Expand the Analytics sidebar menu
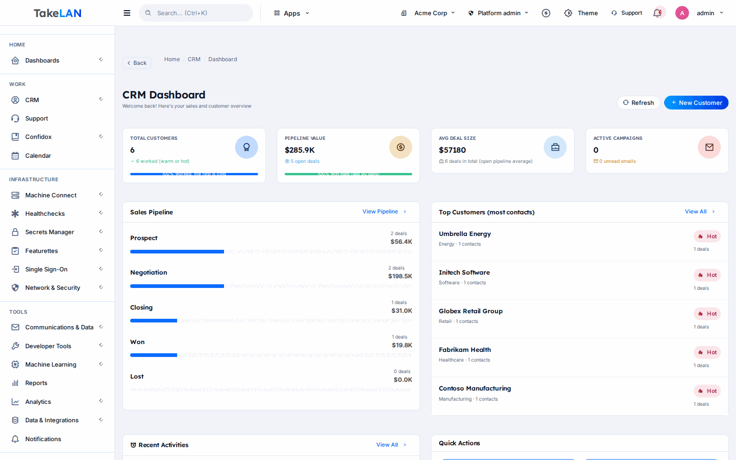Screen dimensions: 736x460 coord(57,402)
